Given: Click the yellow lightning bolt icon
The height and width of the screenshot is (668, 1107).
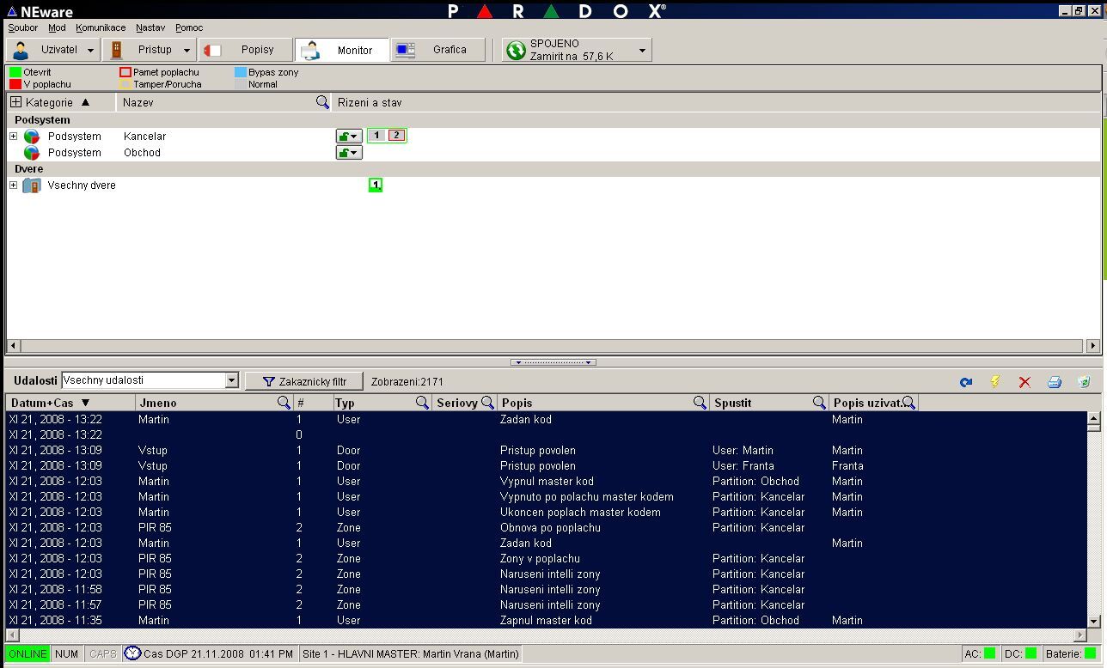Looking at the screenshot, I should click(995, 382).
